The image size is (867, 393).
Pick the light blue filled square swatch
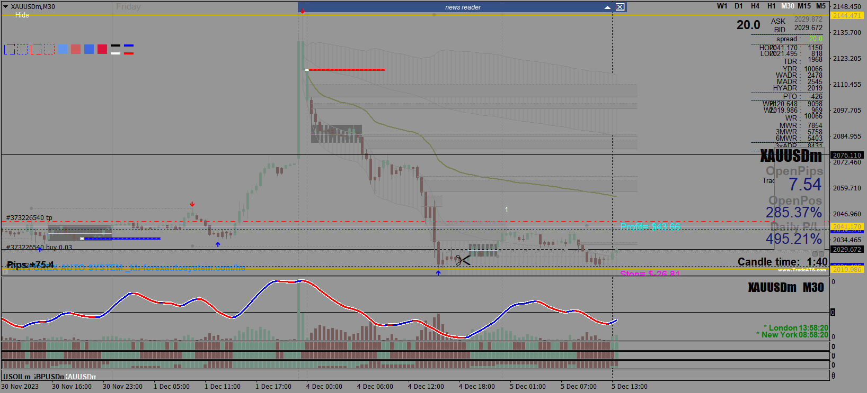[63, 49]
